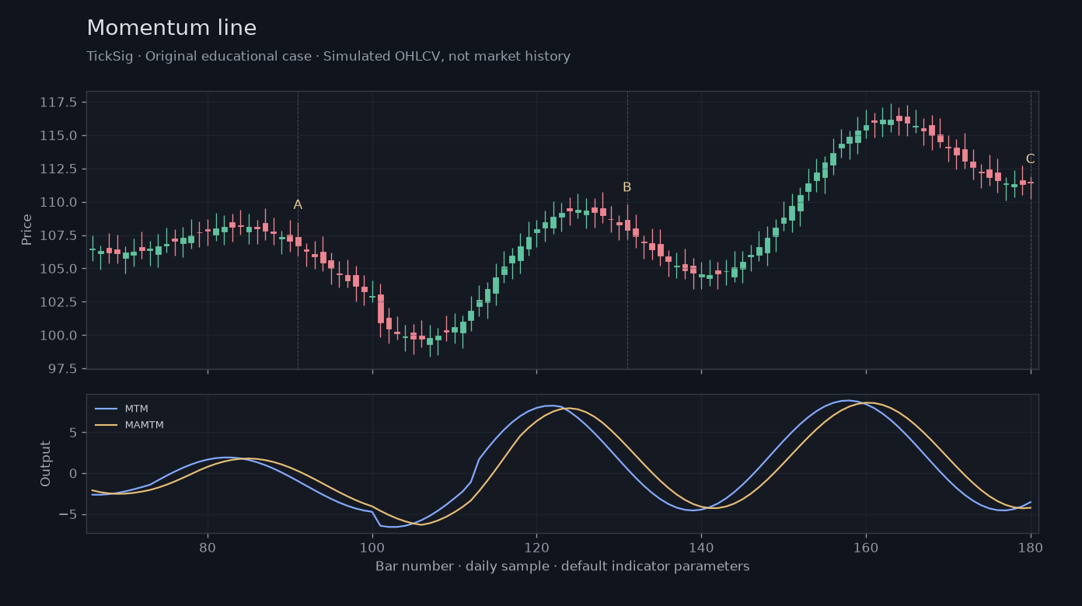Screen dimensions: 1082x606
Task: Click the −5 tick on the Output axis
Action: pyautogui.click(x=70, y=514)
